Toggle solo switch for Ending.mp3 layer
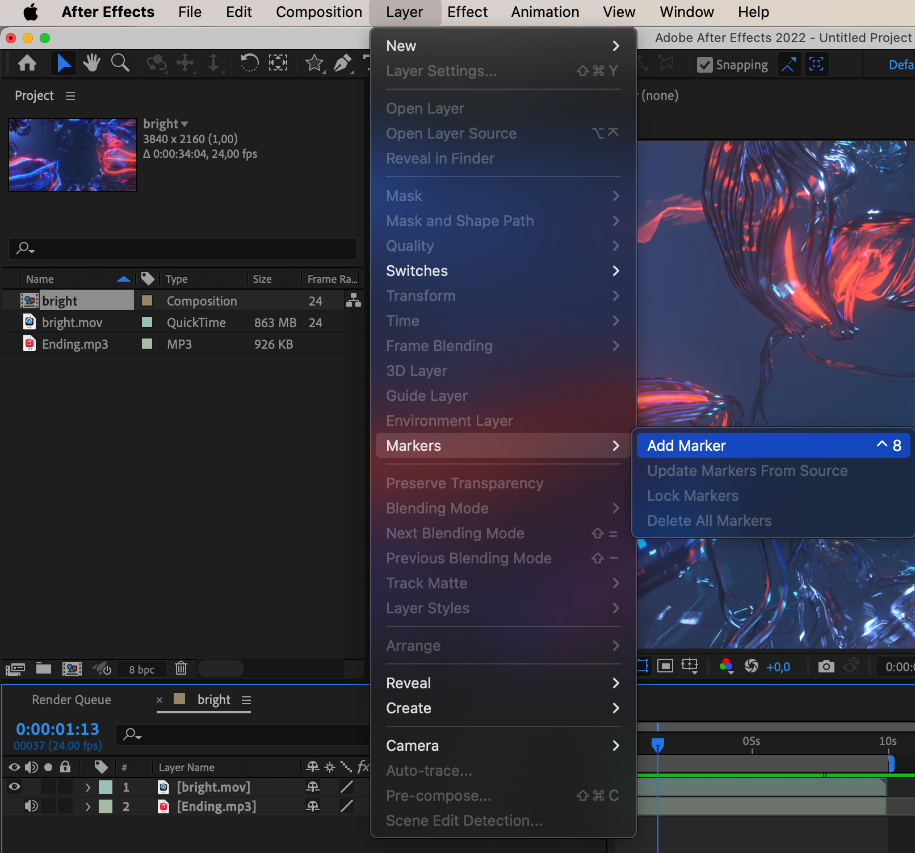Image resolution: width=915 pixels, height=853 pixels. click(x=48, y=806)
